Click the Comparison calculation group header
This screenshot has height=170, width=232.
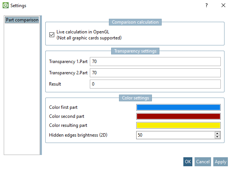[135, 22]
